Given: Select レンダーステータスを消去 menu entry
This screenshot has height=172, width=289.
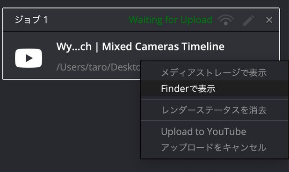Looking at the screenshot, I should coord(215,110).
